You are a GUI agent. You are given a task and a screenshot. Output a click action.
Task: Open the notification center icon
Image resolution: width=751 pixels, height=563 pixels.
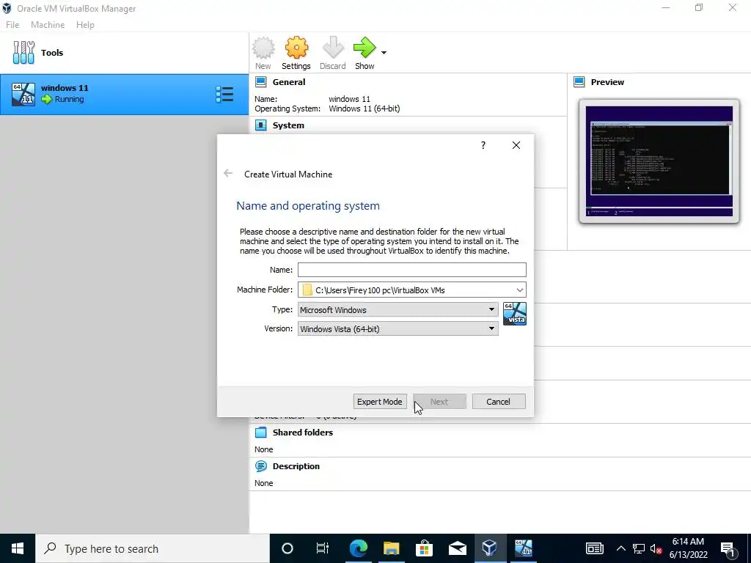tap(728, 548)
